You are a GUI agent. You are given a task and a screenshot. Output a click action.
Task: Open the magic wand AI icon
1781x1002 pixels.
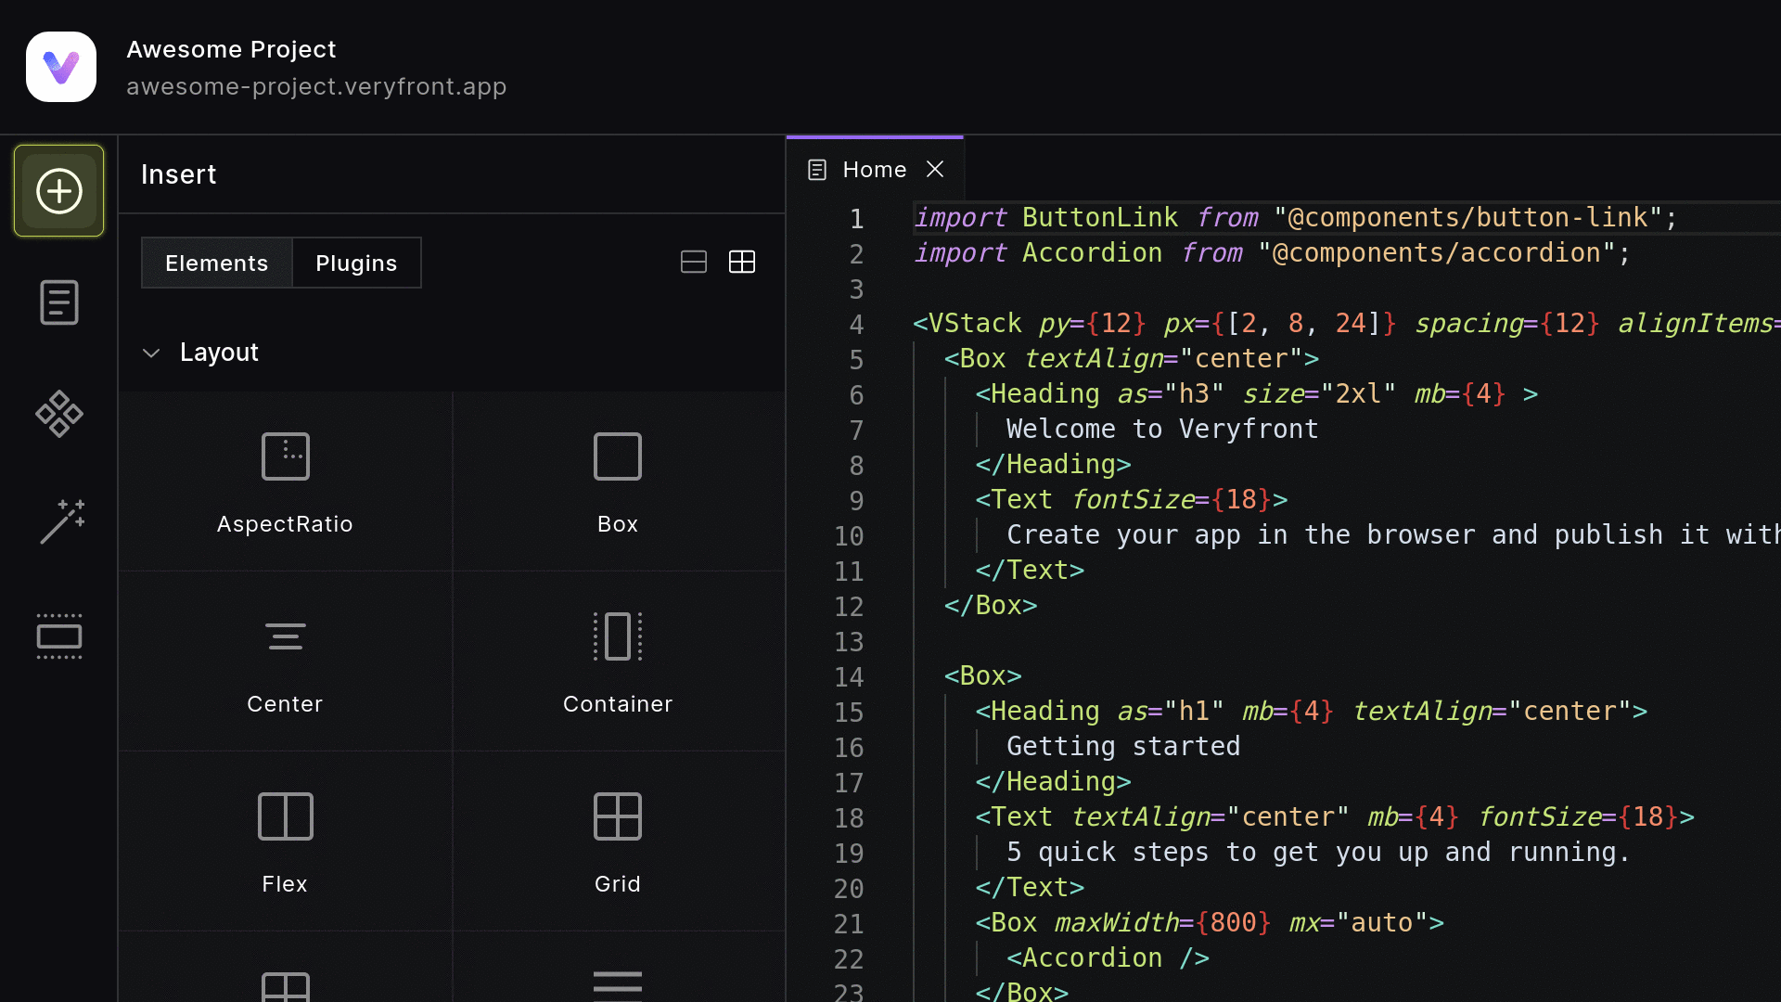coord(62,521)
